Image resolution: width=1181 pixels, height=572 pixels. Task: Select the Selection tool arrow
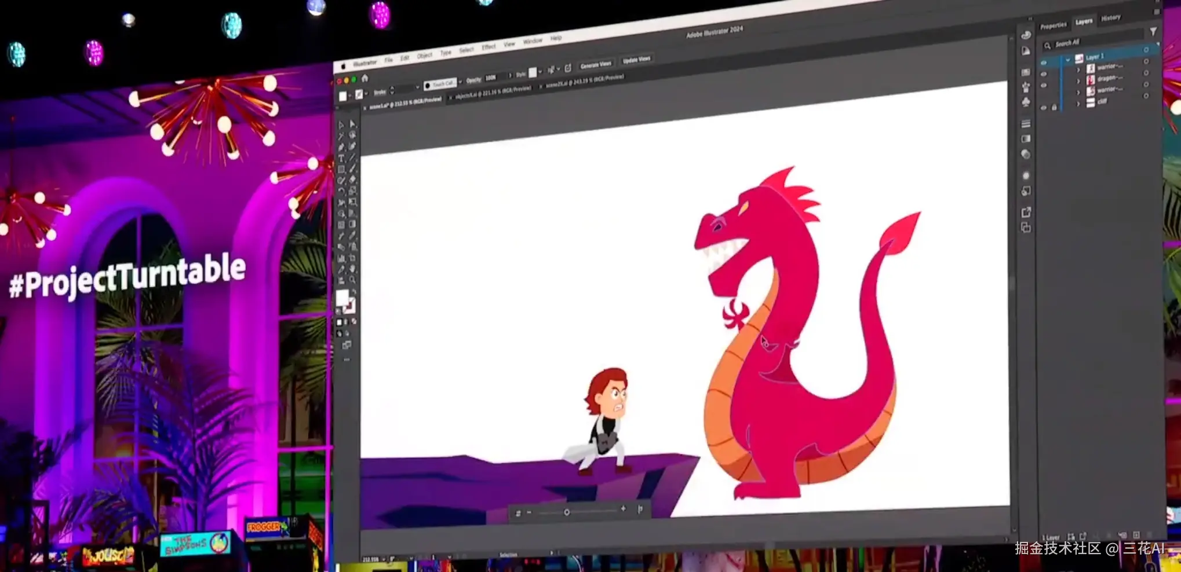pos(341,125)
